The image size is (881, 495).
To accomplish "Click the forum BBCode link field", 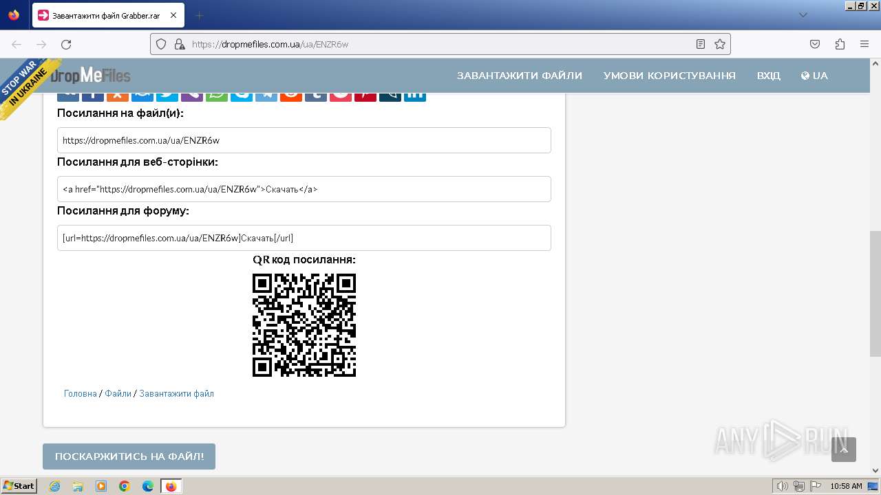I will (304, 238).
